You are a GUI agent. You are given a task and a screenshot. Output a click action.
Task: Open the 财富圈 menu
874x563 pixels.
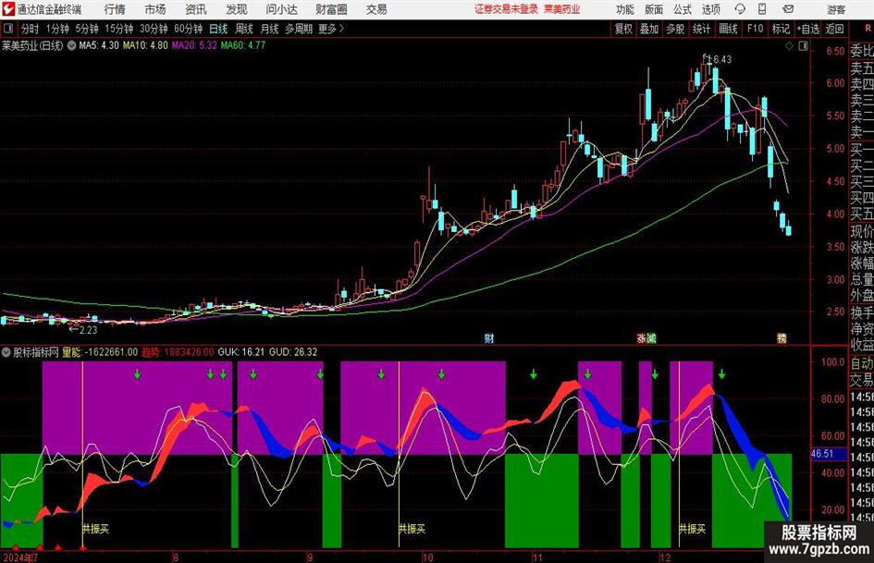coord(331,9)
